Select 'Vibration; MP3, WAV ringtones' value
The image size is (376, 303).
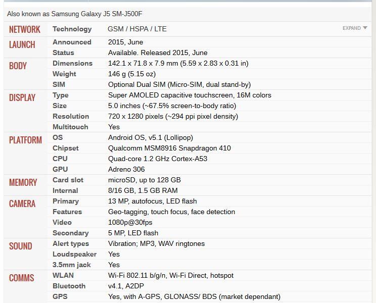coord(156,244)
